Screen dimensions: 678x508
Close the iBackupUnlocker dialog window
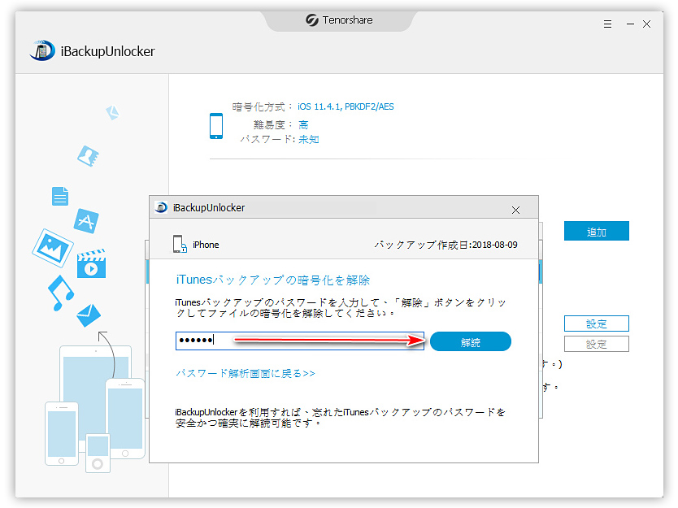click(515, 209)
